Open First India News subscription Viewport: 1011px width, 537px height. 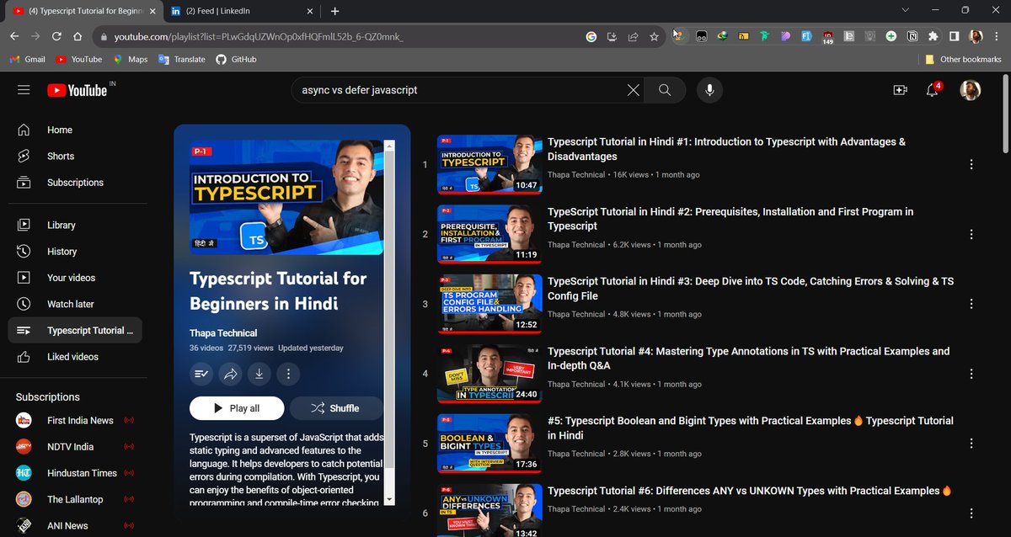(75, 420)
